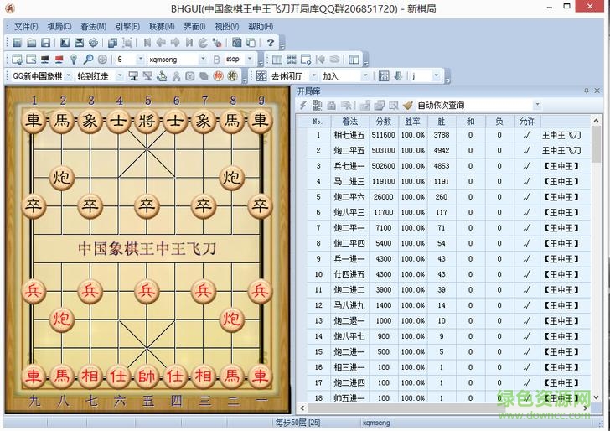Click the magnifying glass search icon
The image size is (610, 431).
(88, 60)
